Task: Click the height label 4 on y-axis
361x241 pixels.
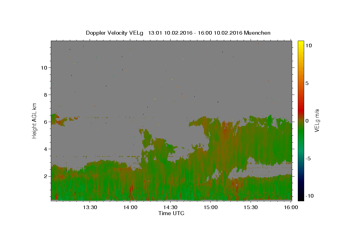Action: pos(45,149)
